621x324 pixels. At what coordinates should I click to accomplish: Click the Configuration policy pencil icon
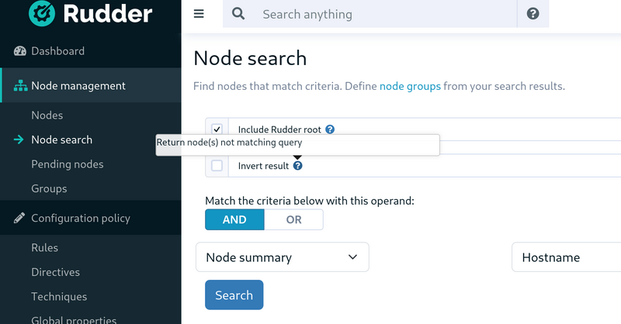(19, 218)
